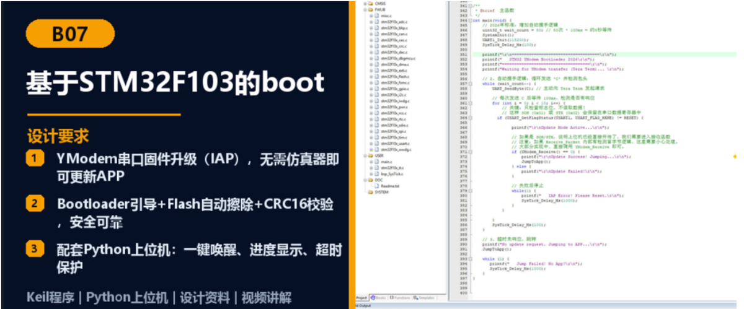The width and height of the screenshot is (744, 309).
Task: Collapse code fold at line 345 main()
Action: [470, 20]
